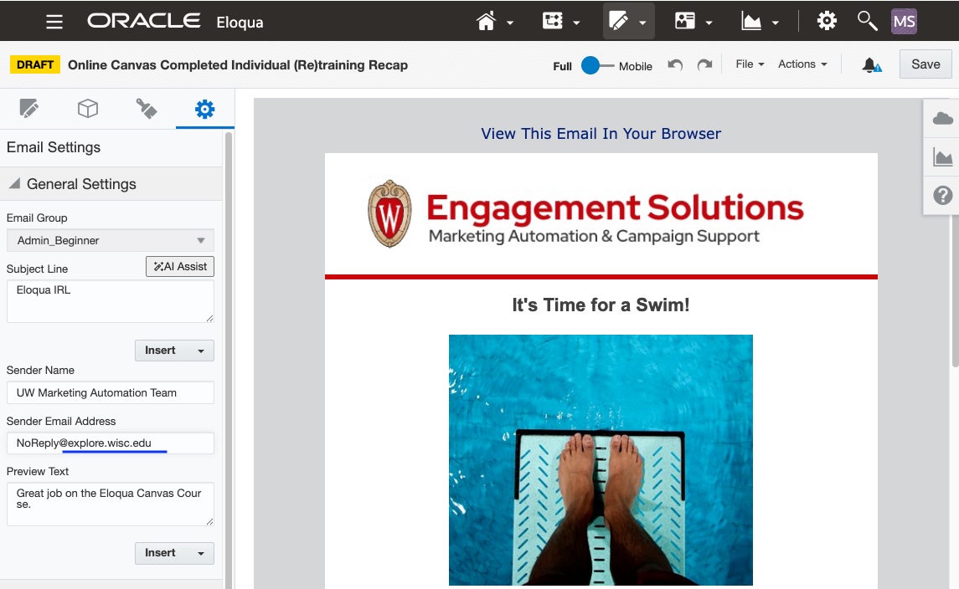The height and width of the screenshot is (589, 959).
Task: Click the Sender Email Address field
Action: (x=110, y=443)
